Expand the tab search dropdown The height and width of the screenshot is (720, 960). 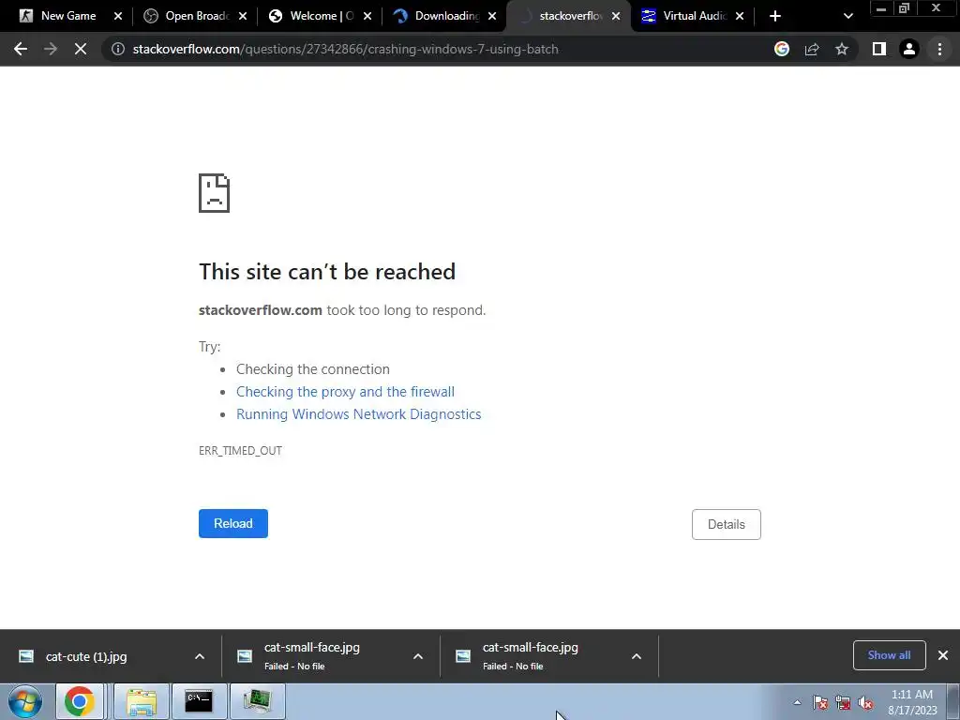847,16
